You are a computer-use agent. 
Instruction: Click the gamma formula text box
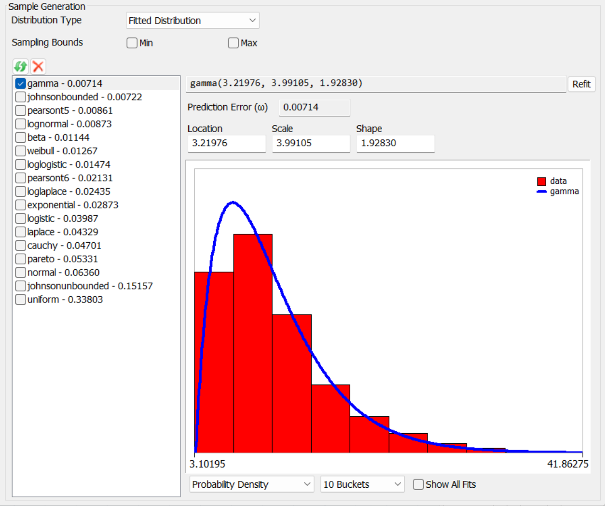pos(376,83)
